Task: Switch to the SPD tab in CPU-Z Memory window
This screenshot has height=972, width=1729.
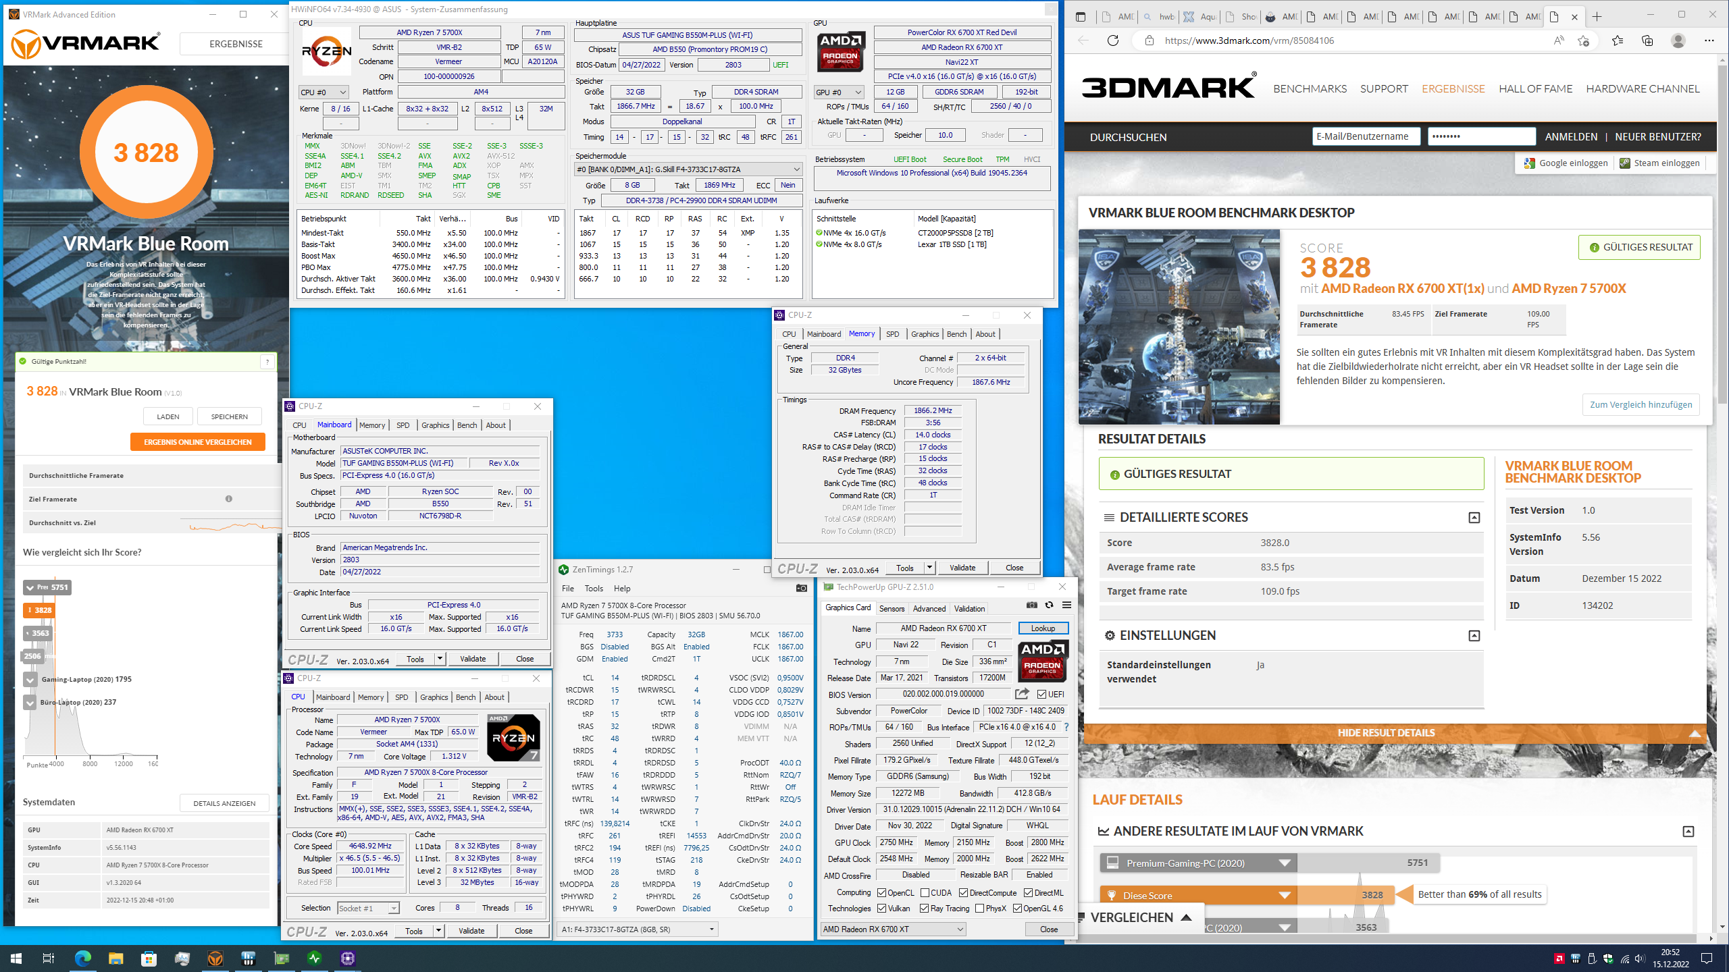Action: pyautogui.click(x=892, y=334)
